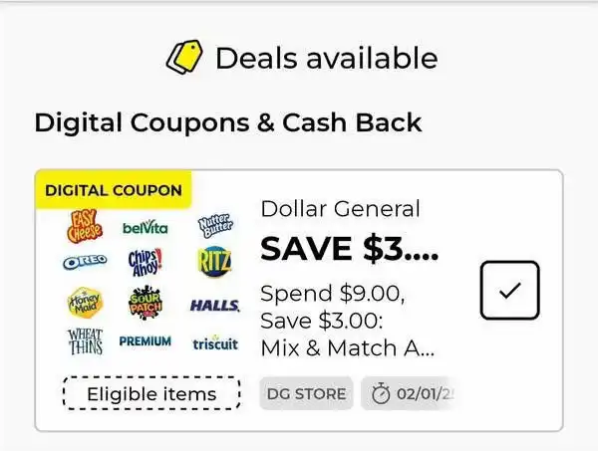Open the Eligible items list
This screenshot has height=451, width=598.
[151, 393]
